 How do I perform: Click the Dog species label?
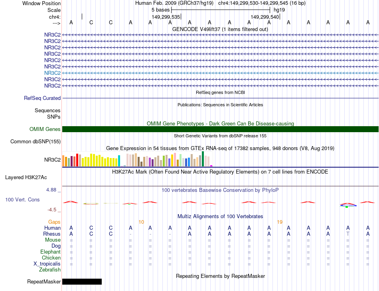[x=56, y=246]
